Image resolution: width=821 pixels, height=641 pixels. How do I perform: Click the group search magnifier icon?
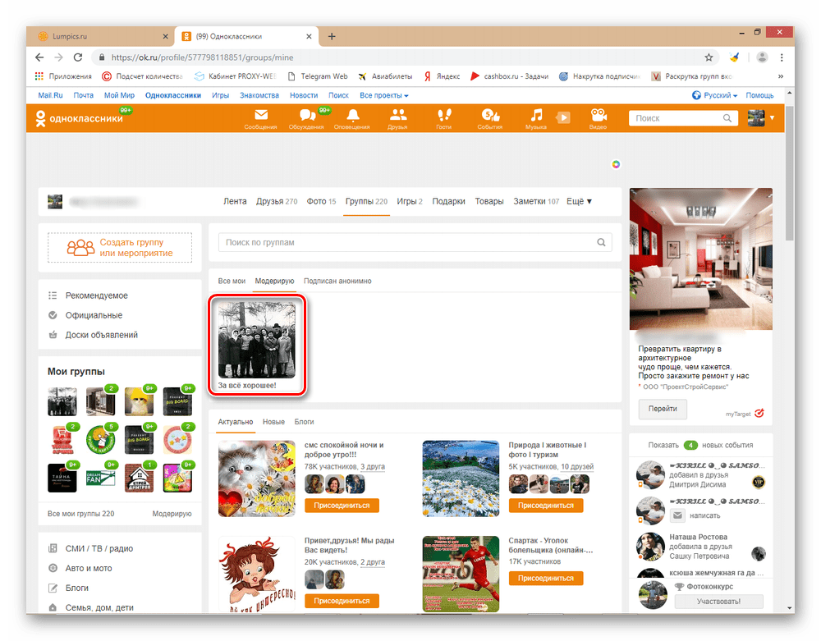(601, 243)
